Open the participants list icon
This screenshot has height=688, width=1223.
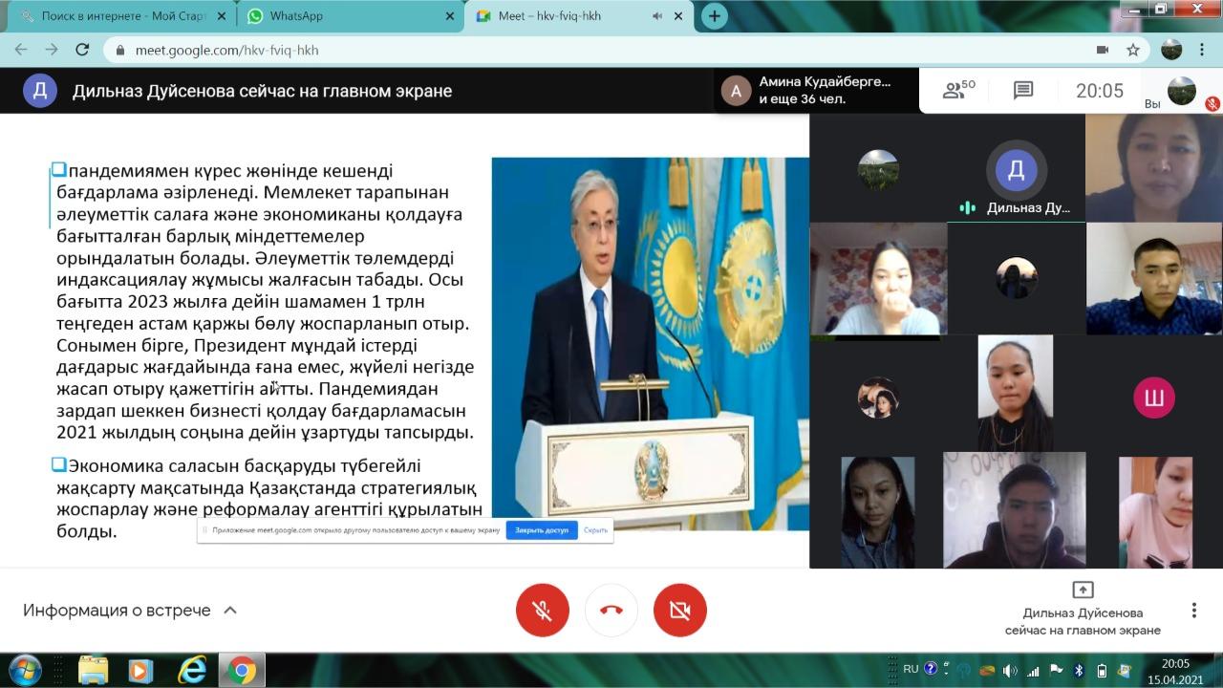[x=958, y=91]
